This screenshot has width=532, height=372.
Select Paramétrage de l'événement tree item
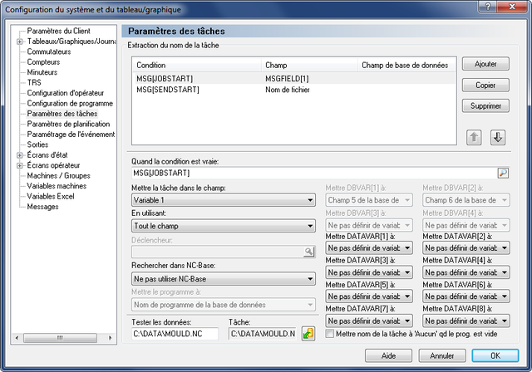point(71,135)
